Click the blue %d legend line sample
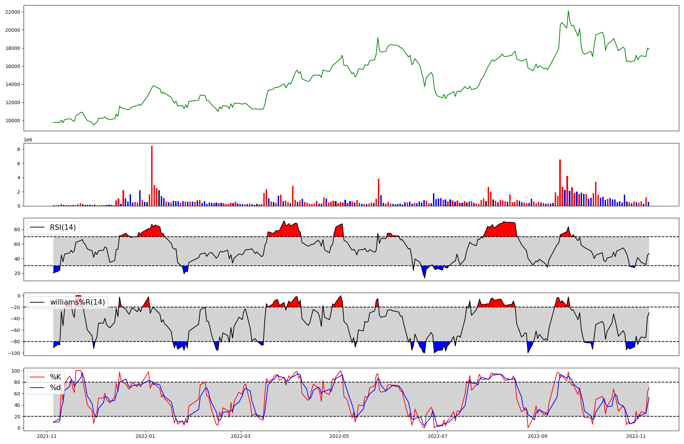 coord(38,388)
